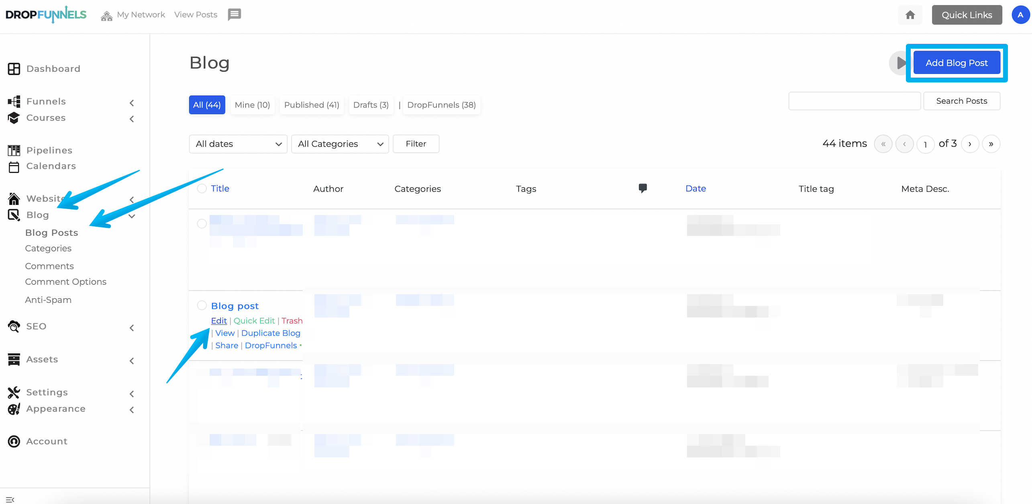Open Blog Posts in sidebar
Screen dimensions: 1032x504
pyautogui.click(x=52, y=233)
